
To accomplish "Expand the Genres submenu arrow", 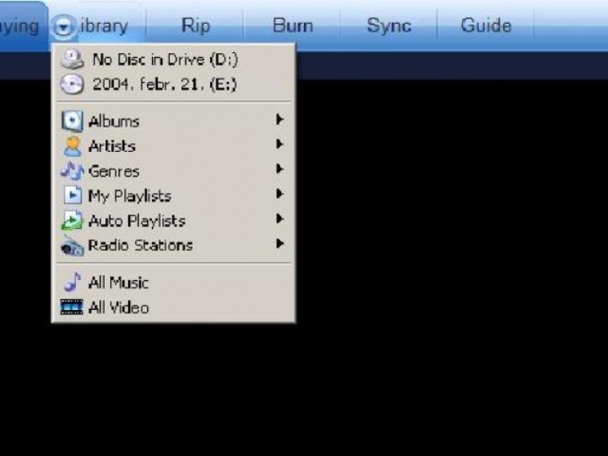I will 279,169.
